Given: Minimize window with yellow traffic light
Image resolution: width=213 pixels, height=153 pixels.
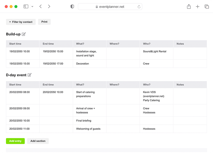Looking at the screenshot, I should point(11,7).
